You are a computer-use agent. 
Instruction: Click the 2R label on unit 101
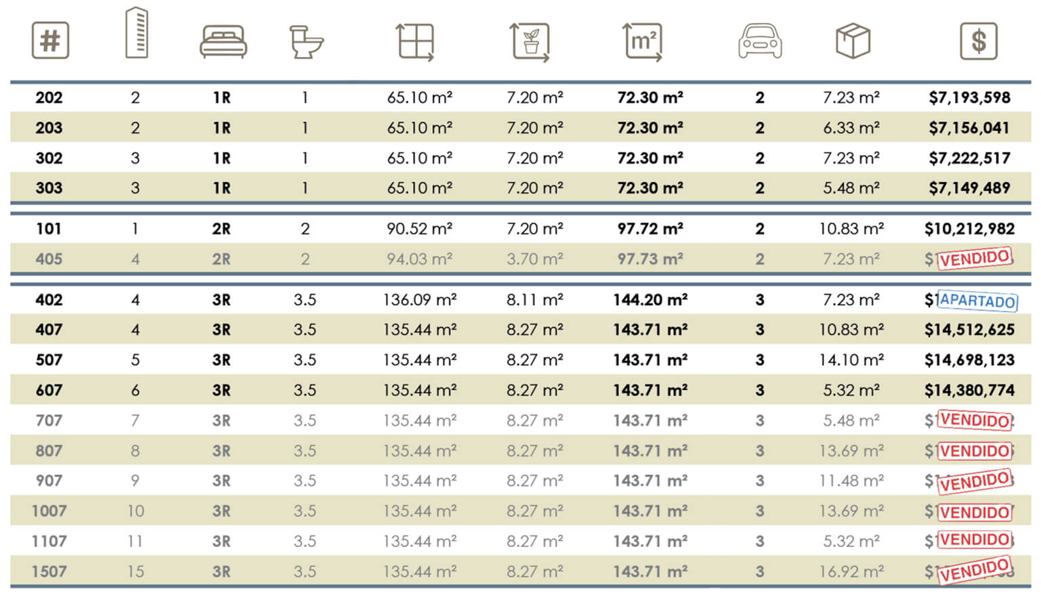coord(221,229)
